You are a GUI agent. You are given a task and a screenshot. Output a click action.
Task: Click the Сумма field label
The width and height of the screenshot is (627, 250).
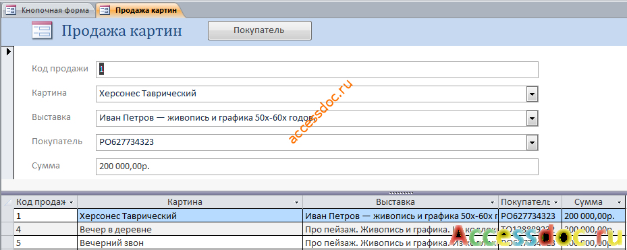coord(46,165)
